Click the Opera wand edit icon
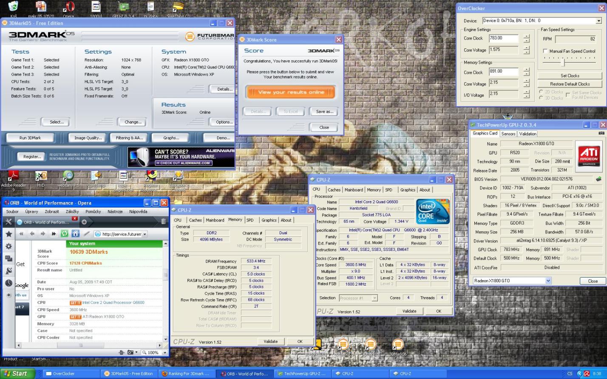This screenshot has width=607, height=379. (x=87, y=233)
